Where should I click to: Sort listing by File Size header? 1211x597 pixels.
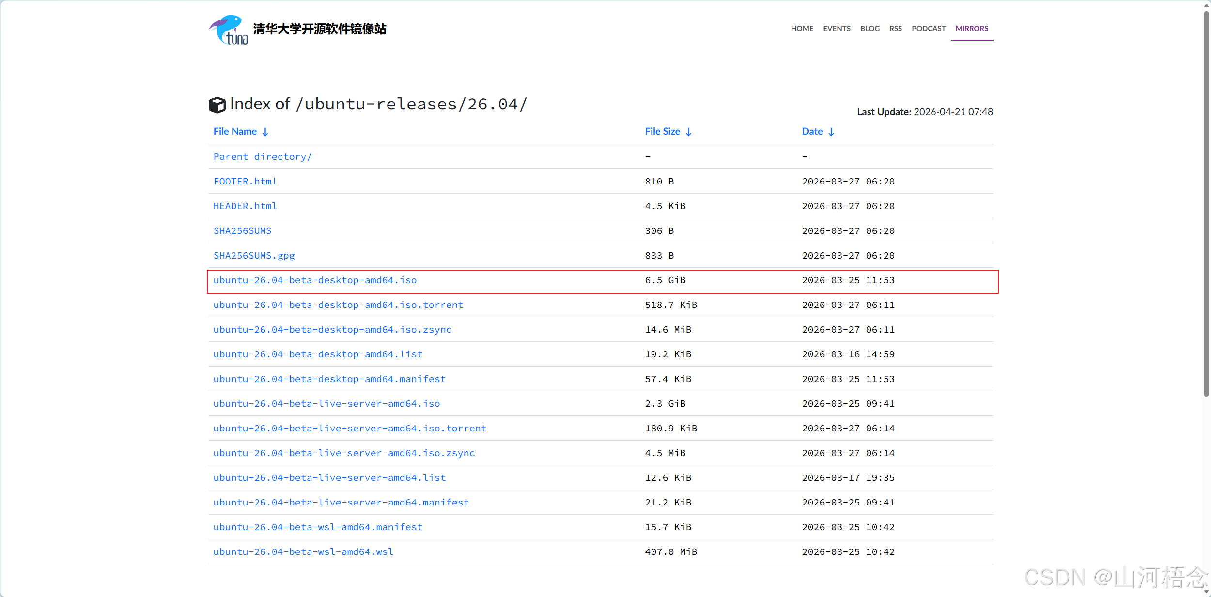coord(662,132)
